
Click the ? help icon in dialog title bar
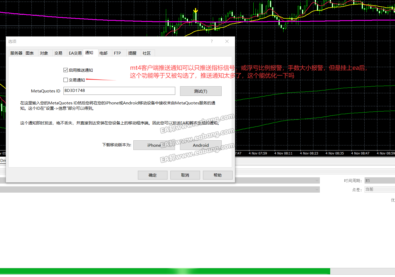pyautogui.click(x=212, y=41)
